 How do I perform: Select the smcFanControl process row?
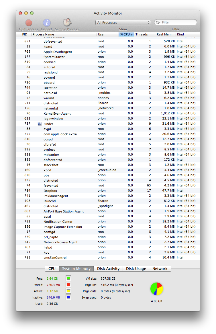pyautogui.click(x=108, y=258)
